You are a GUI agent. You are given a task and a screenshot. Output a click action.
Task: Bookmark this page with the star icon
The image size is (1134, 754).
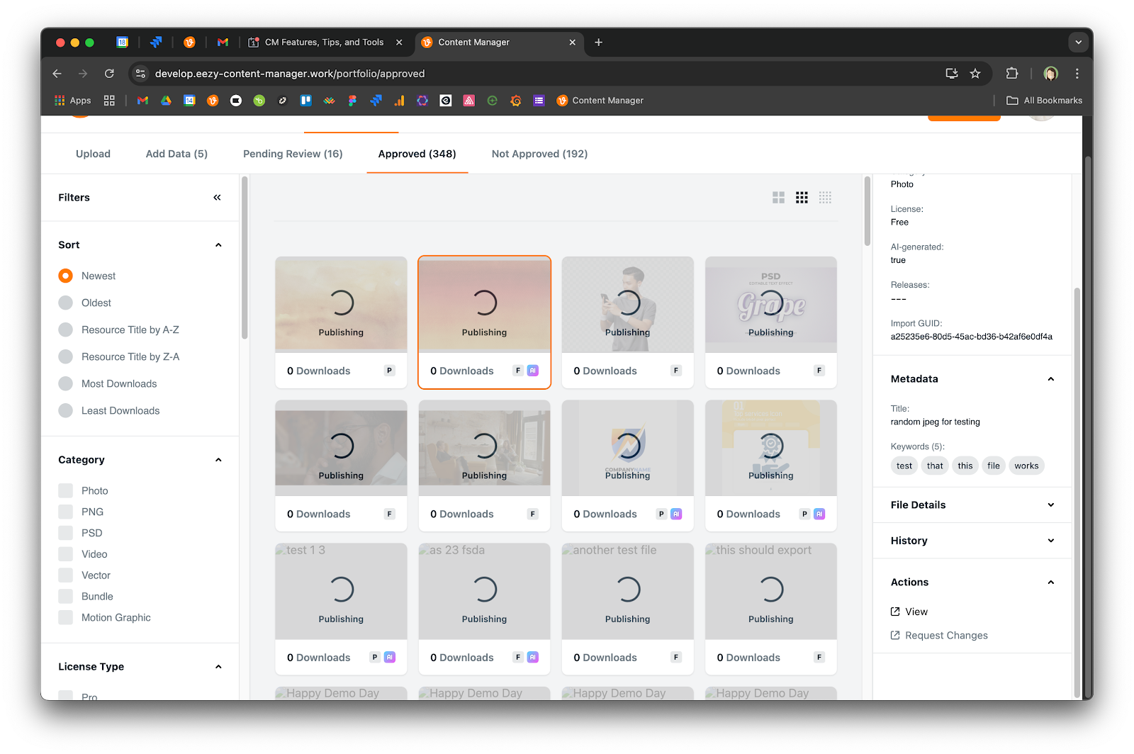(x=975, y=74)
